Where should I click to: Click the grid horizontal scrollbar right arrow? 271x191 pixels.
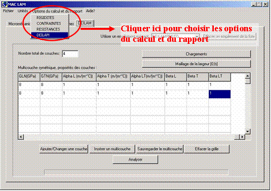point(242,137)
